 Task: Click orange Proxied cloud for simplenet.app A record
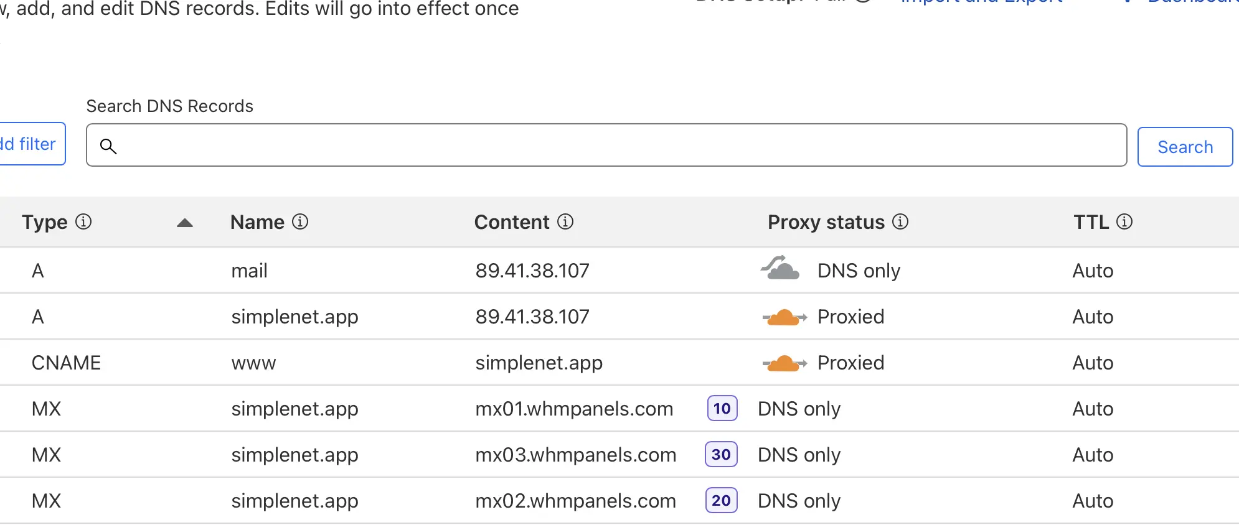784,317
